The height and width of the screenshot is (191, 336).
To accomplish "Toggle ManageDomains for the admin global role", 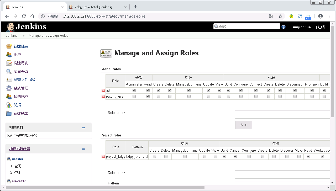I will click(x=189, y=90).
